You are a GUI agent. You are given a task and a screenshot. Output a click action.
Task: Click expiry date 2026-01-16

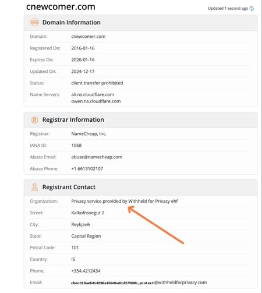click(x=83, y=59)
